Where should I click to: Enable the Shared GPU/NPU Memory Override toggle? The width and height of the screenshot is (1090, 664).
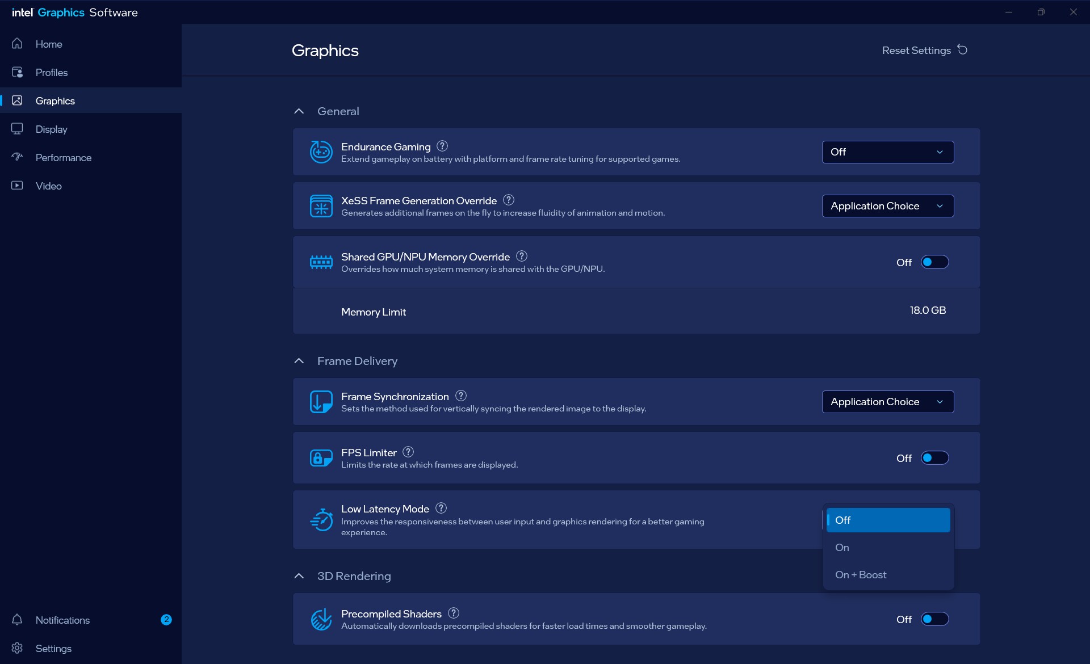(x=934, y=262)
